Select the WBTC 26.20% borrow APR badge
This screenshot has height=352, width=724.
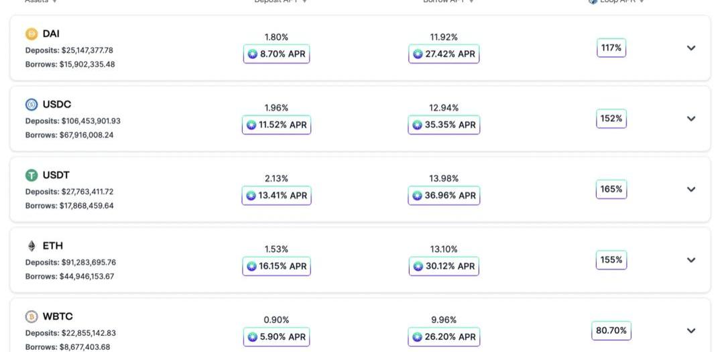[x=444, y=337]
